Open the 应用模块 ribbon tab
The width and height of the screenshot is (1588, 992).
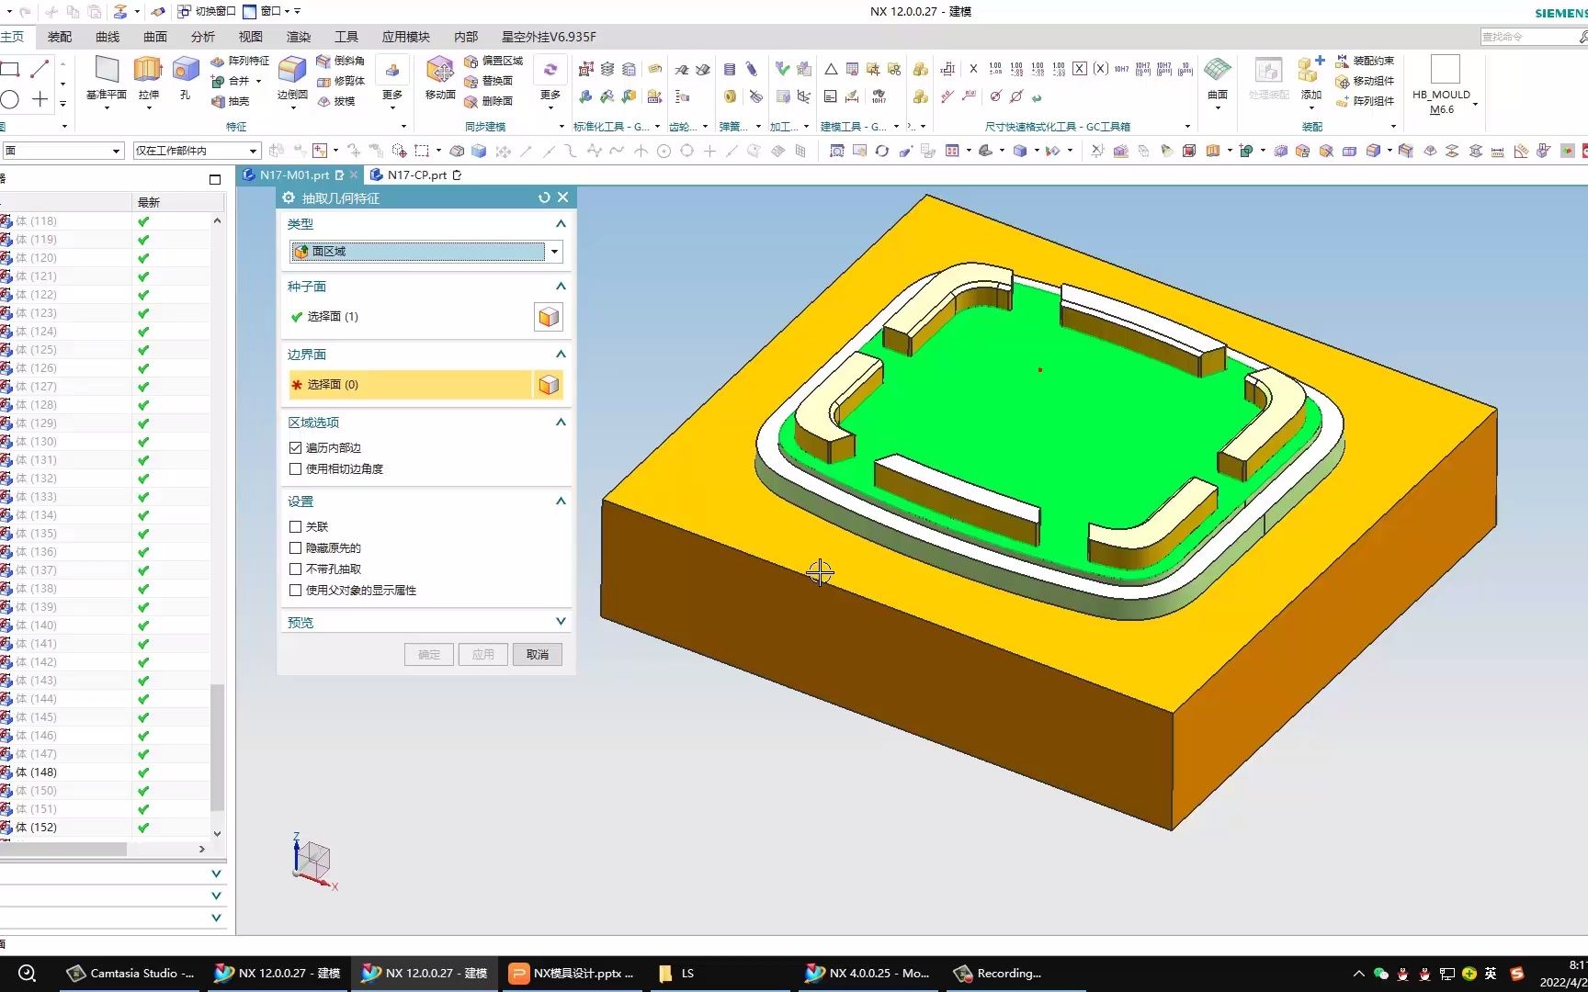tap(405, 37)
